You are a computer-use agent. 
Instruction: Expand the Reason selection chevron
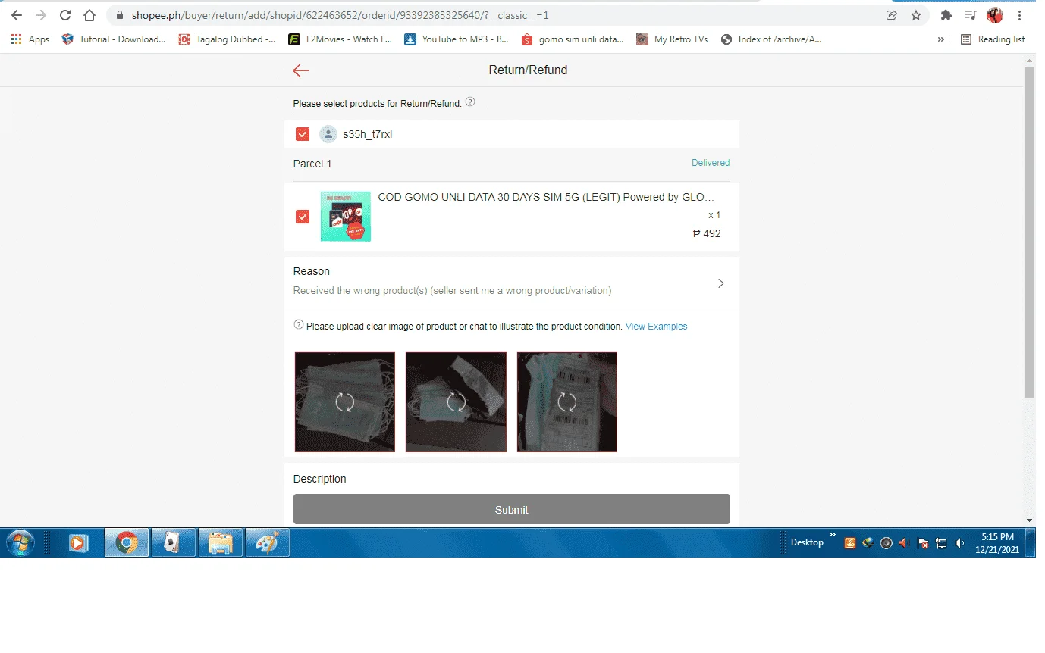coord(720,283)
